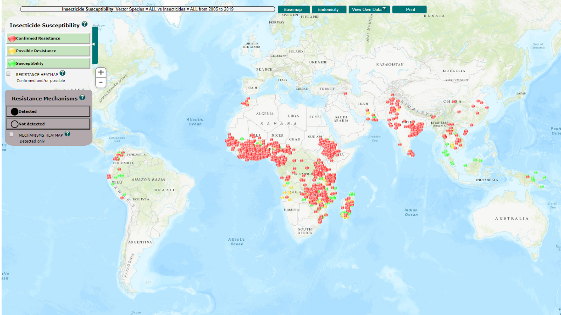Zoom out the map with minus button
561x315 pixels.
coord(101,83)
